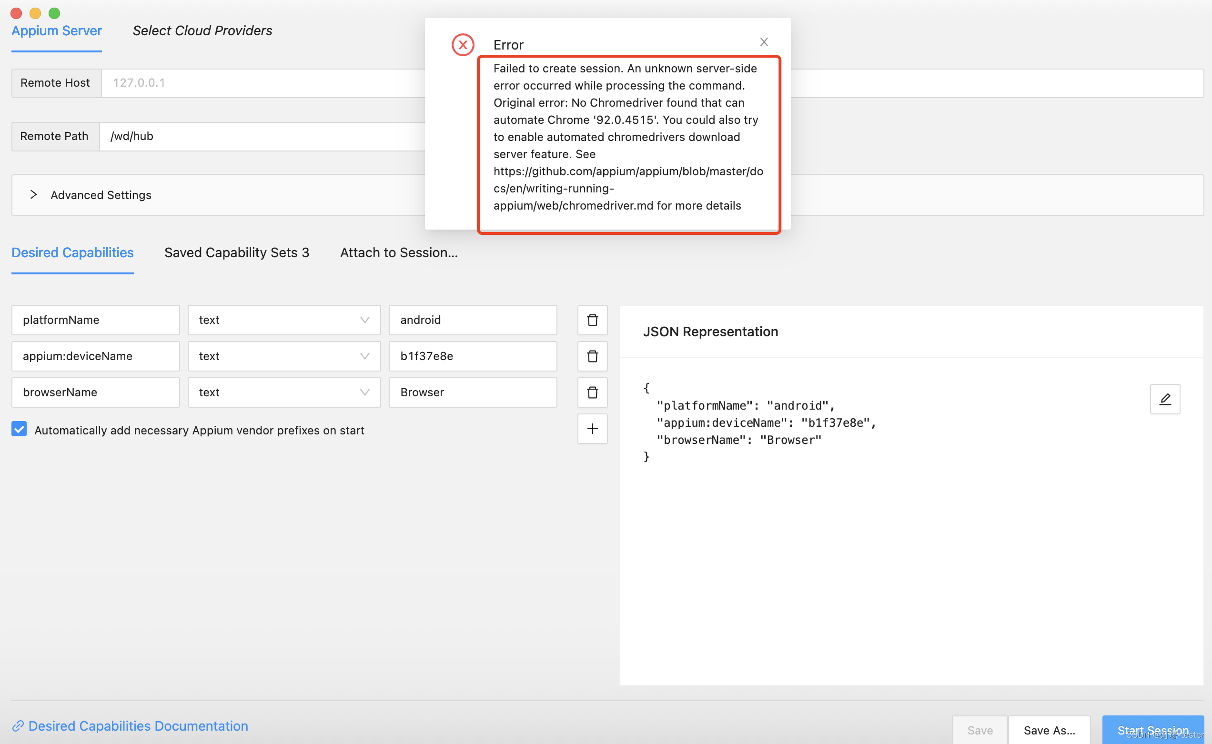Click the b1f37e8e value field
This screenshot has width=1212, height=744.
tap(473, 356)
